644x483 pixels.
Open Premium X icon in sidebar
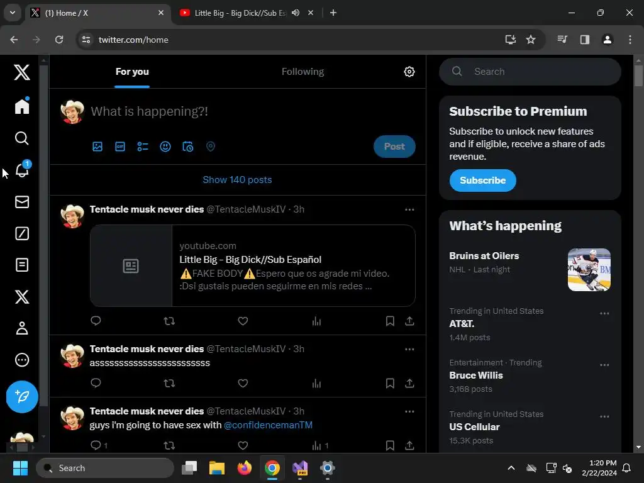(22, 297)
